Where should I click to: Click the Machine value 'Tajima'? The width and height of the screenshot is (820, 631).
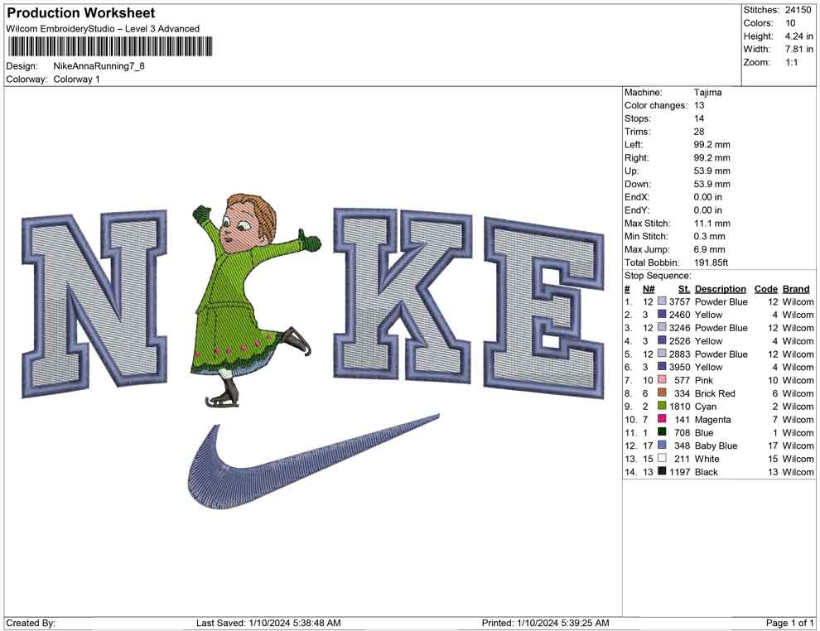(707, 93)
